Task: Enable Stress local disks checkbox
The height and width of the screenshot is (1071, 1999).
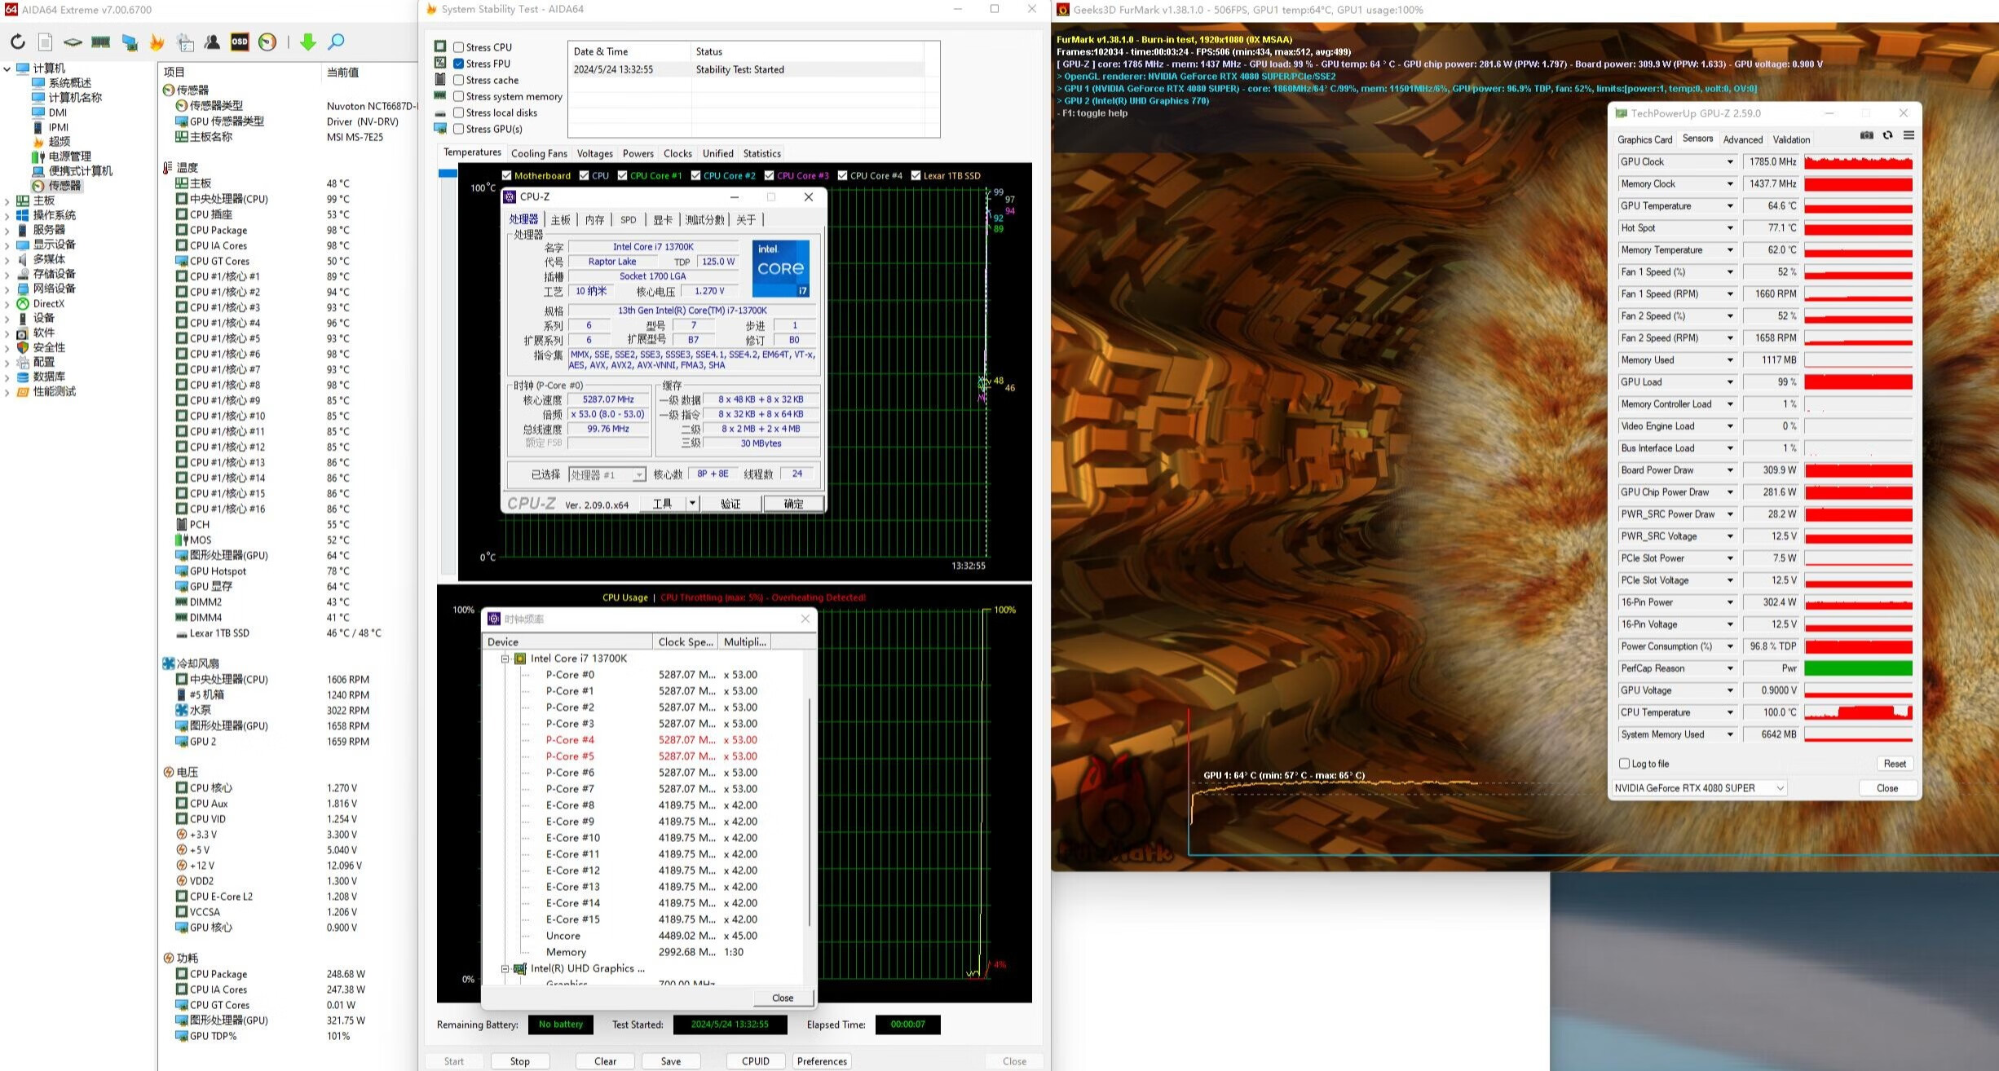Action: pyautogui.click(x=459, y=112)
